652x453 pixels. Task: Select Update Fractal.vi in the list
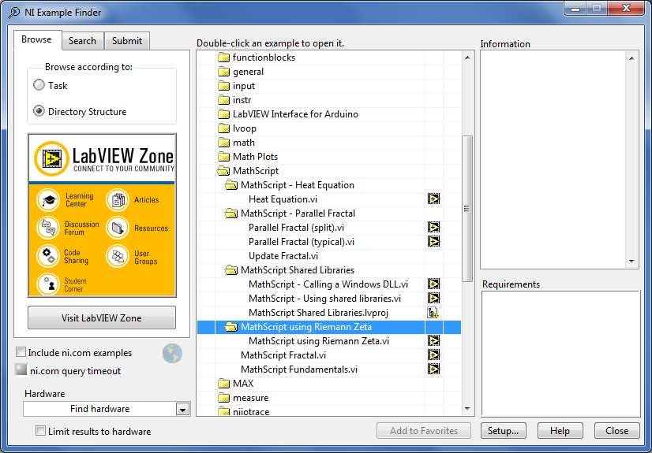[x=283, y=256]
